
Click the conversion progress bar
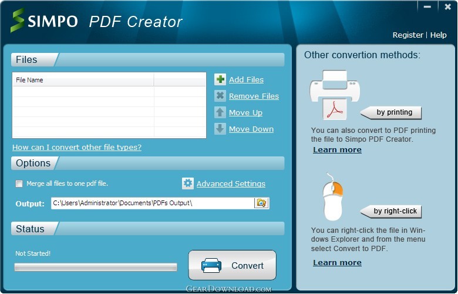(x=96, y=267)
